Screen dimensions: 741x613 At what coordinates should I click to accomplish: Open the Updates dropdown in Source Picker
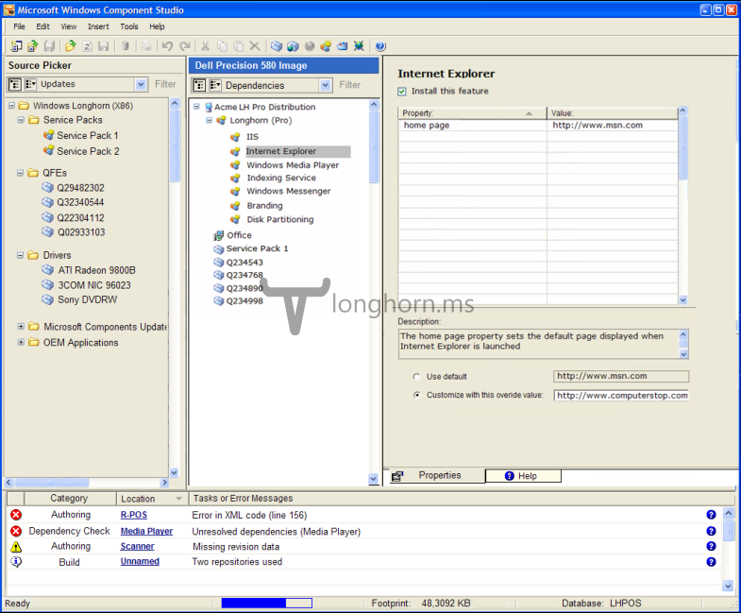[x=141, y=84]
